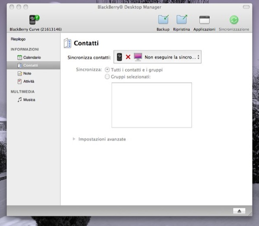Click the BlackBerry phone icon in dropdown
Viewport: 259px width, 226px height.
point(120,57)
